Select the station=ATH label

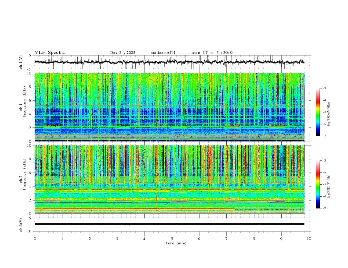click(x=163, y=53)
